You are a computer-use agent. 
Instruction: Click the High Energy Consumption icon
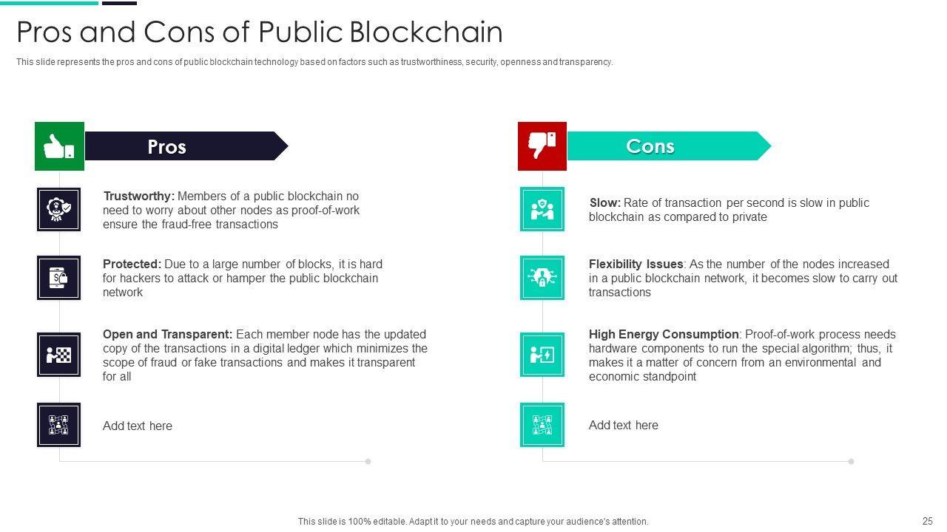pos(542,355)
